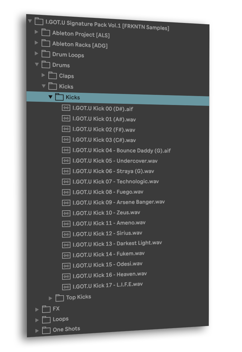Click waveform icon of Kick 11 Ameno
Image resolution: width=242 pixels, height=352 pixels.
pyautogui.click(x=66, y=224)
